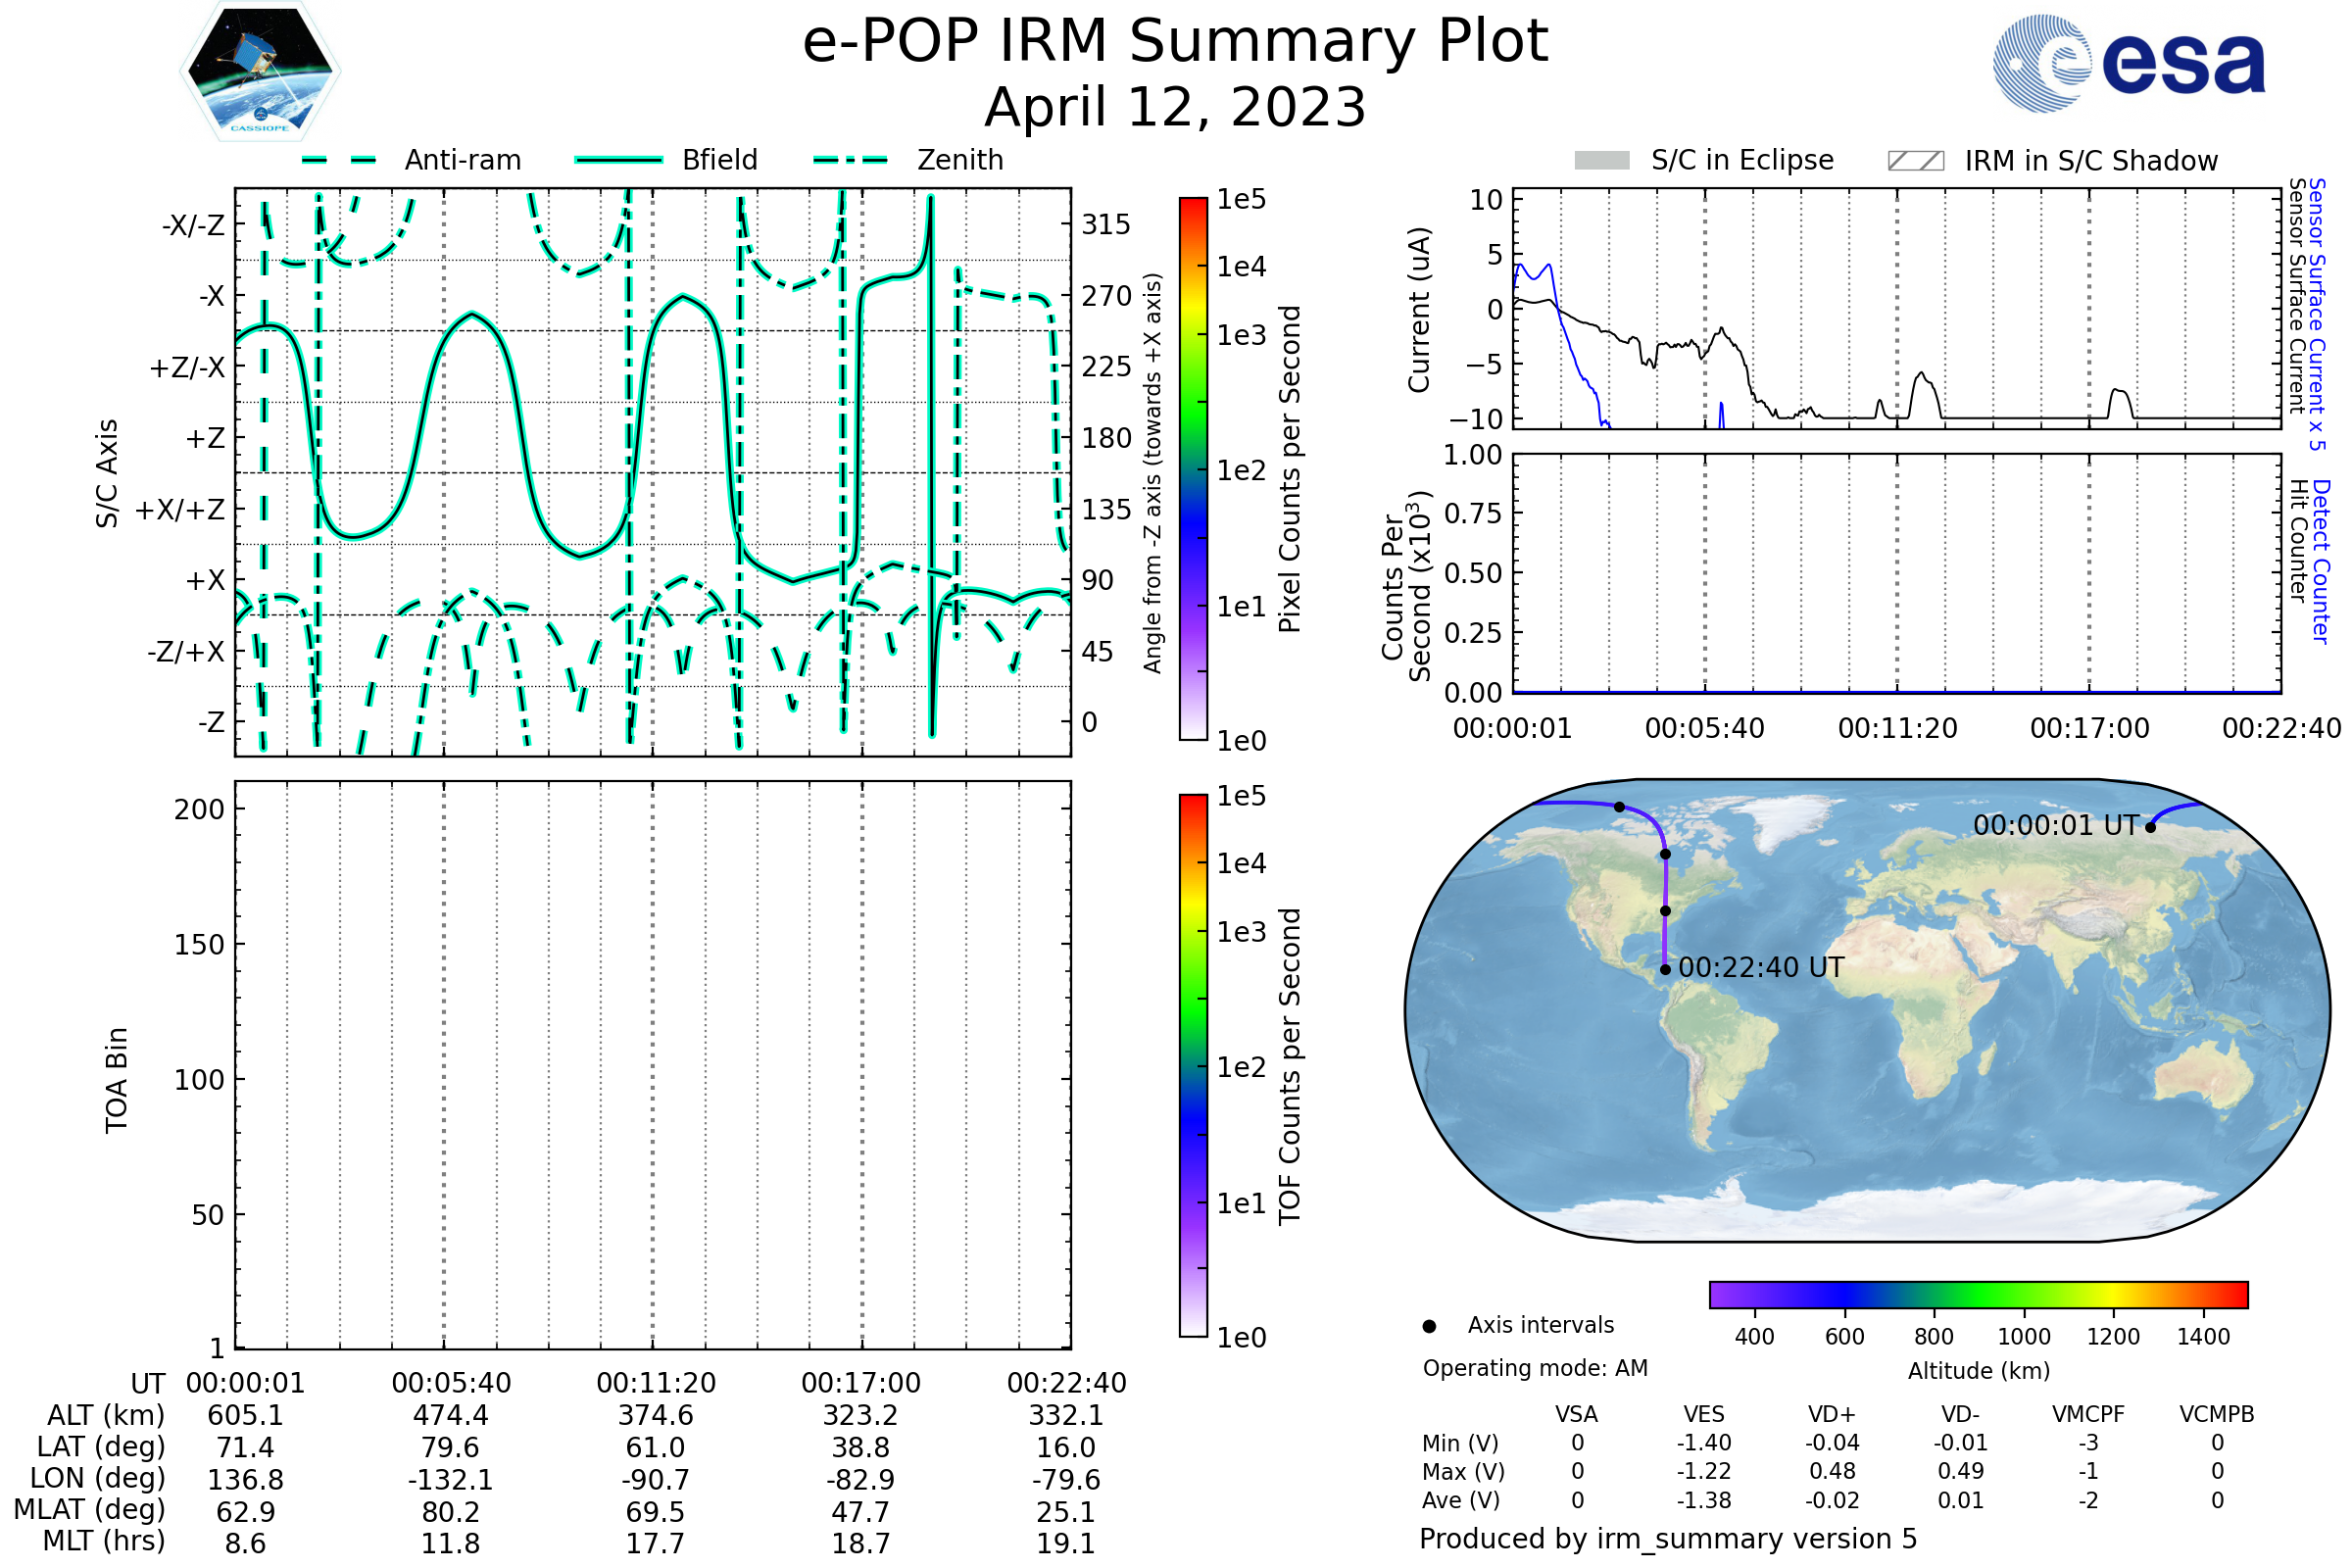
Task: Click the 00:00:01 UT orbit start point
Action: 2151,828
